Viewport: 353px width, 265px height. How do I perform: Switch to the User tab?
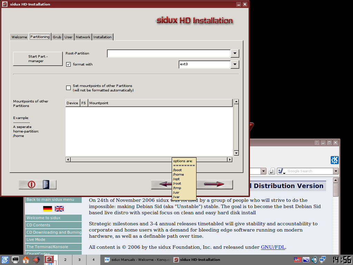(x=69, y=37)
